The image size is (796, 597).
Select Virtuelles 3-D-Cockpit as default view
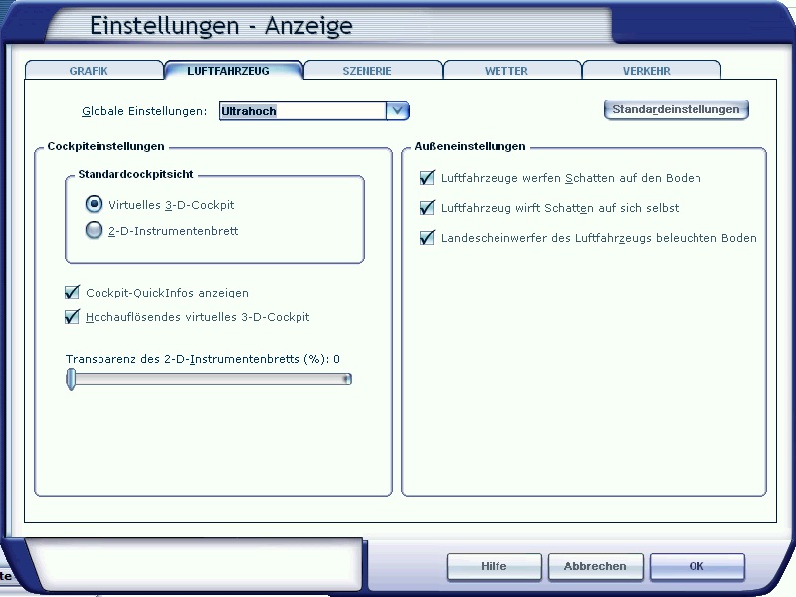point(94,204)
